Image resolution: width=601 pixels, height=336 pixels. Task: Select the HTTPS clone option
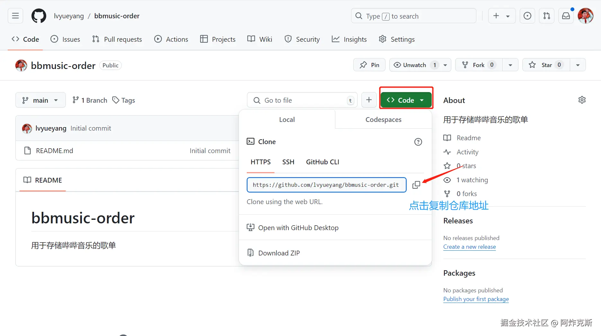coord(261,162)
